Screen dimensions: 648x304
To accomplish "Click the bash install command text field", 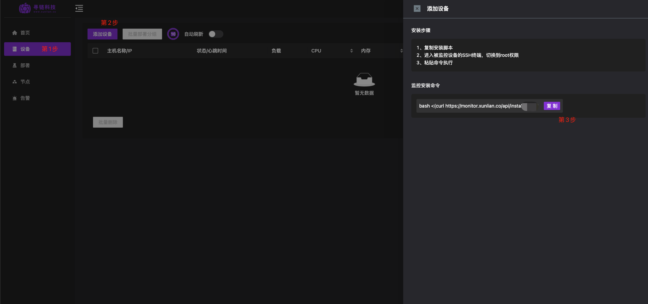I will (470, 106).
